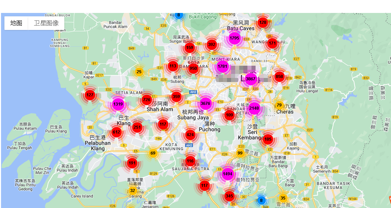Open the red 191 cluster marker
This screenshot has width=391, height=208.
(x=132, y=163)
